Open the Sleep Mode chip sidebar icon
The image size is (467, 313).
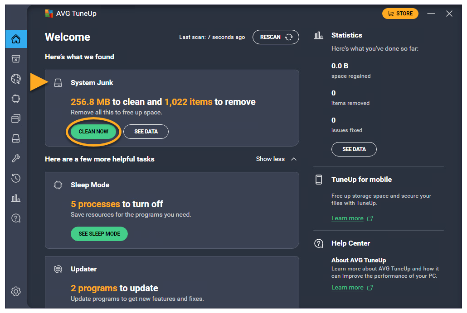[x=16, y=99]
